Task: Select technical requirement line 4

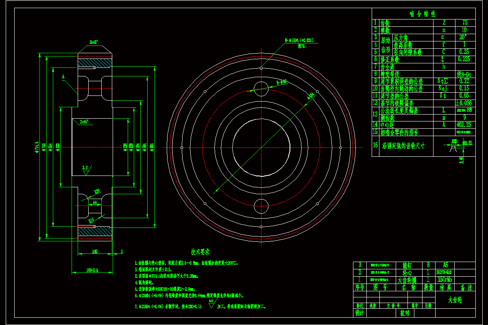Action: point(144,282)
